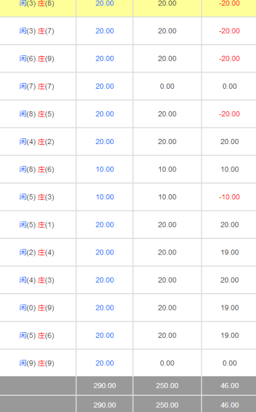Select the red -10.00 loss value

click(229, 197)
